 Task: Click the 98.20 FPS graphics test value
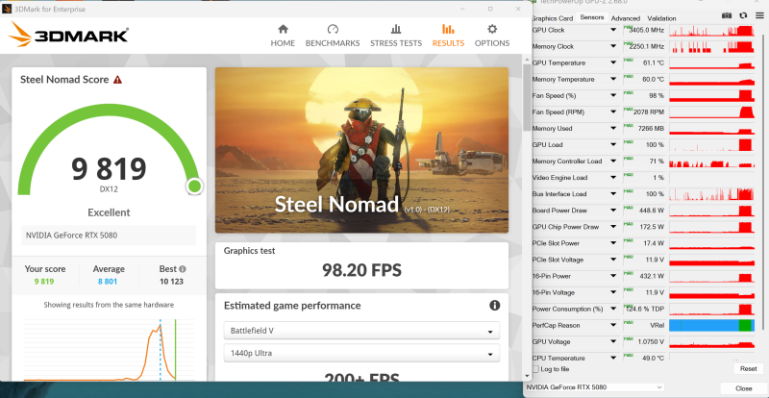361,270
